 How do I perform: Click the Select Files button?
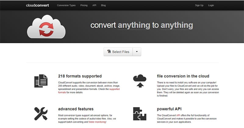coord(118,52)
